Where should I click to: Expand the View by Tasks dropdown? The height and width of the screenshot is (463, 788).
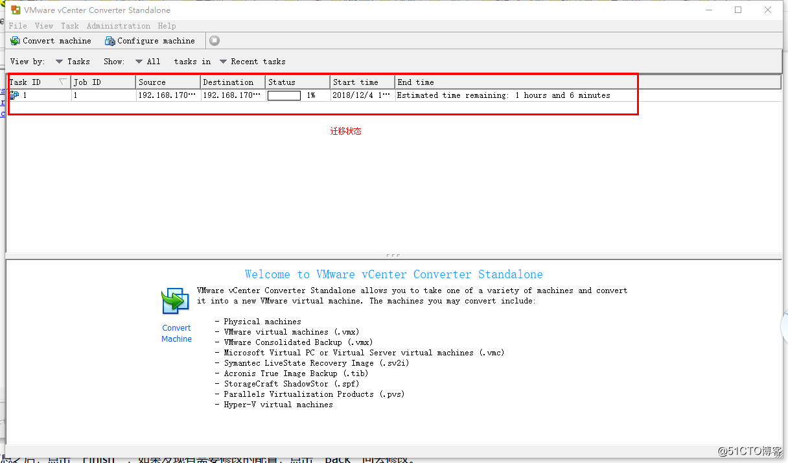[x=73, y=62]
